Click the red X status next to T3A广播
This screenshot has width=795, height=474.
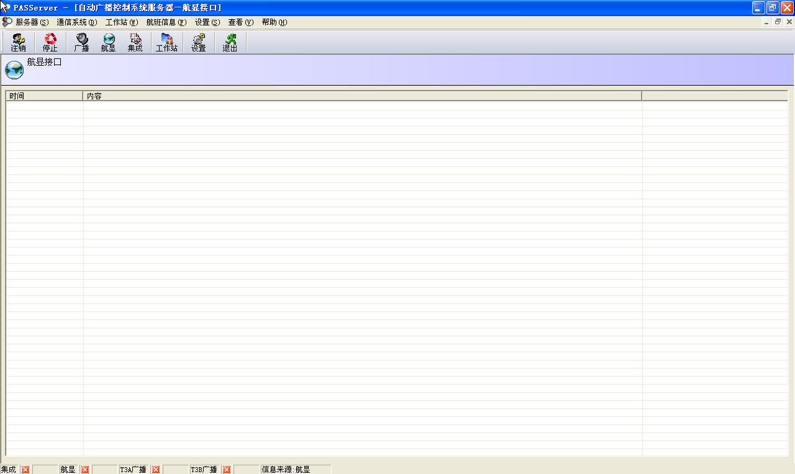[x=156, y=470]
